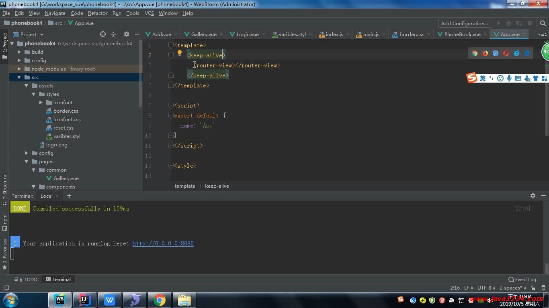549x308 pixels.
Task: Collapse the src folder
Action: (19, 77)
